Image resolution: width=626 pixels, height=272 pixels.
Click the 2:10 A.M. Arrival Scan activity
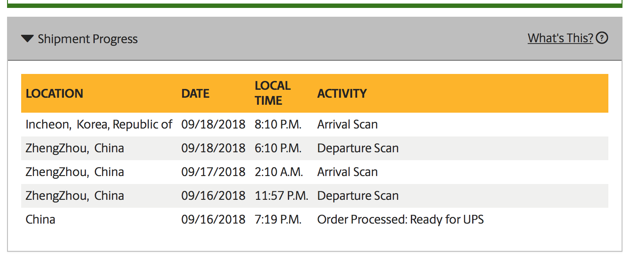click(x=347, y=172)
